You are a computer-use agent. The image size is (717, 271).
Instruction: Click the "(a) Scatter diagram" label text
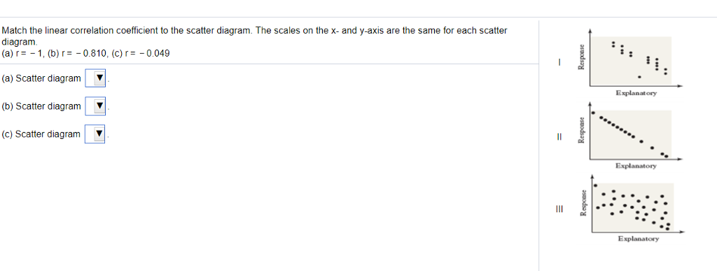tap(41, 78)
